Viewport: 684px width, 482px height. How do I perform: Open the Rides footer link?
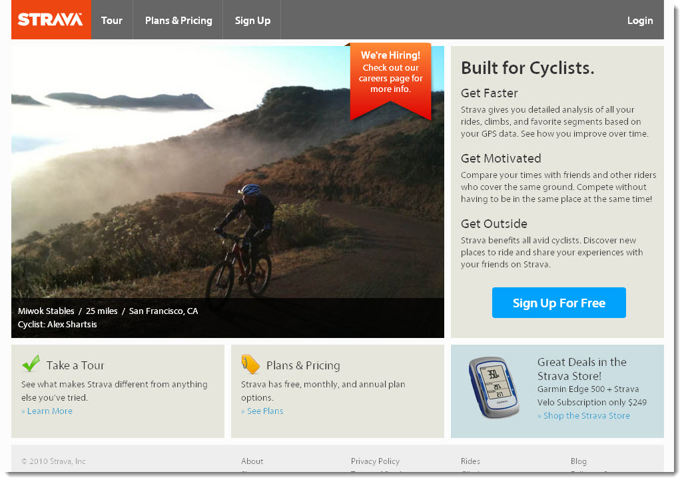[470, 461]
